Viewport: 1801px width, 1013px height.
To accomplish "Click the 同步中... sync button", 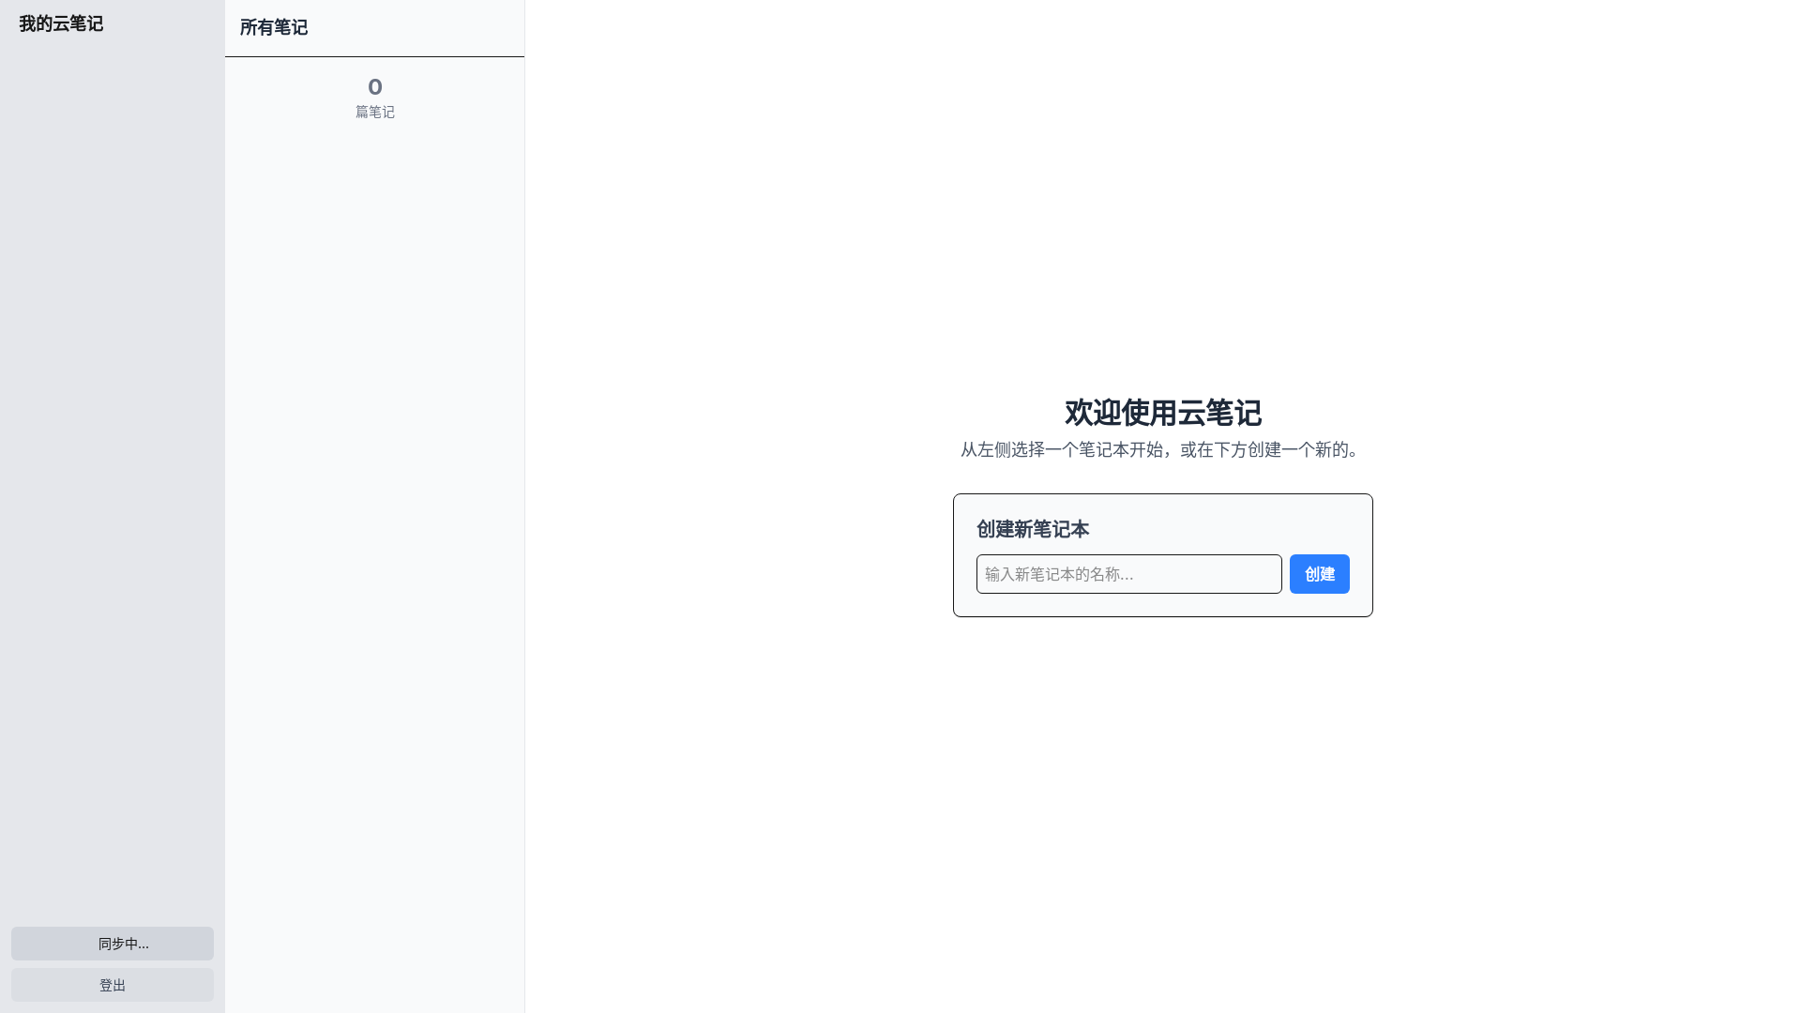I will 113,944.
